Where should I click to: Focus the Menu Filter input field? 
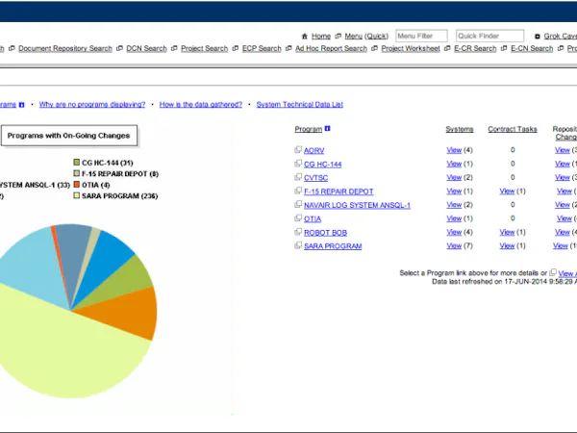[x=421, y=36]
